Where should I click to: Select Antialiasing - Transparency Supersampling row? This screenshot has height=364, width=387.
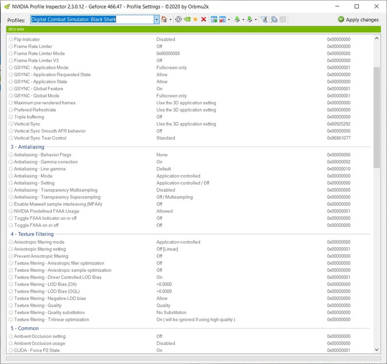(190, 197)
